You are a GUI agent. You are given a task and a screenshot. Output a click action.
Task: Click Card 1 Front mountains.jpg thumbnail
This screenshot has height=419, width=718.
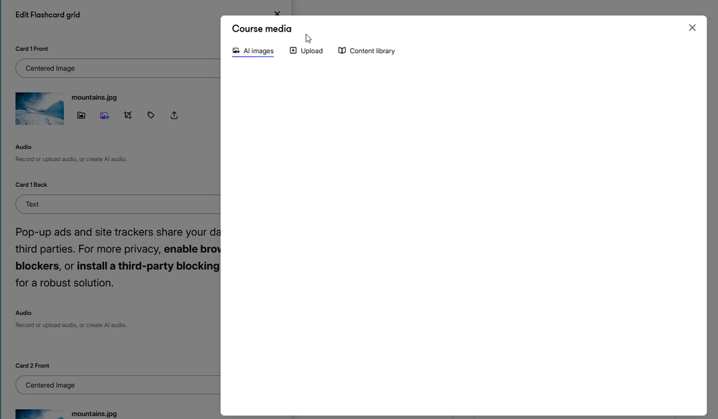[x=40, y=109]
